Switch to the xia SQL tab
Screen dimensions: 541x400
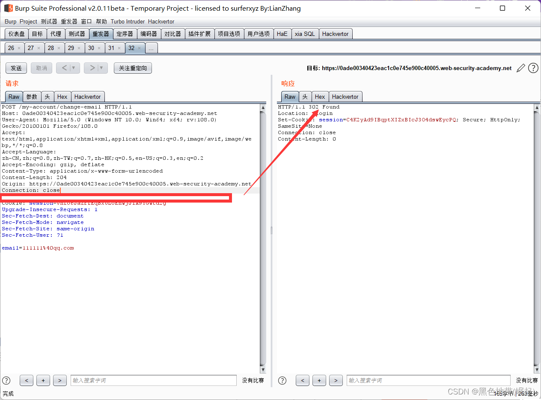tap(305, 34)
